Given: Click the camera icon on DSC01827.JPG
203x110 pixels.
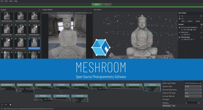Looking at the screenshot, I should click(25, 25).
